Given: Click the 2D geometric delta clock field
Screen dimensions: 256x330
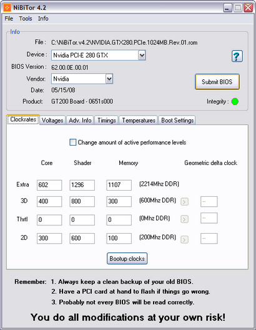Looking at the screenshot, I should [x=209, y=239].
